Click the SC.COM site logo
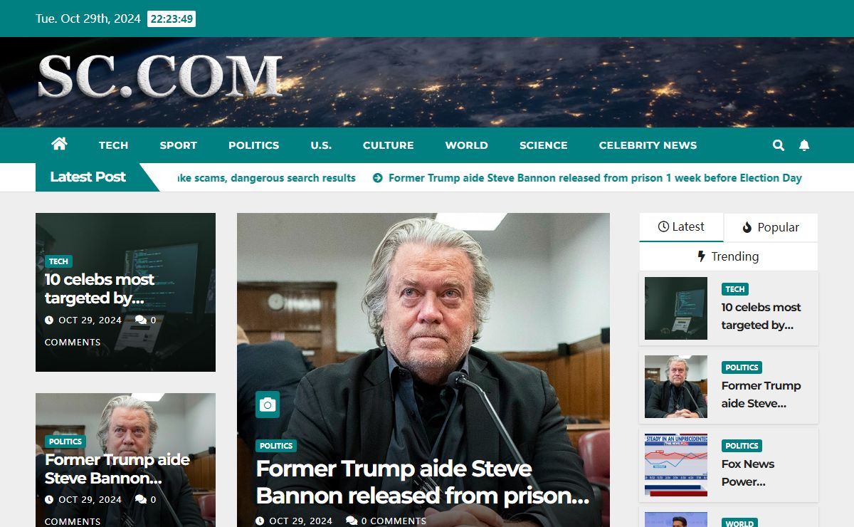The width and height of the screenshot is (854, 527). click(x=160, y=76)
